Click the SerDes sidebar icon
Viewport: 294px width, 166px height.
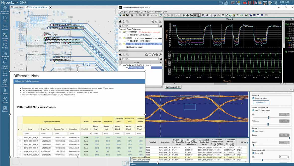[x=5, y=73]
